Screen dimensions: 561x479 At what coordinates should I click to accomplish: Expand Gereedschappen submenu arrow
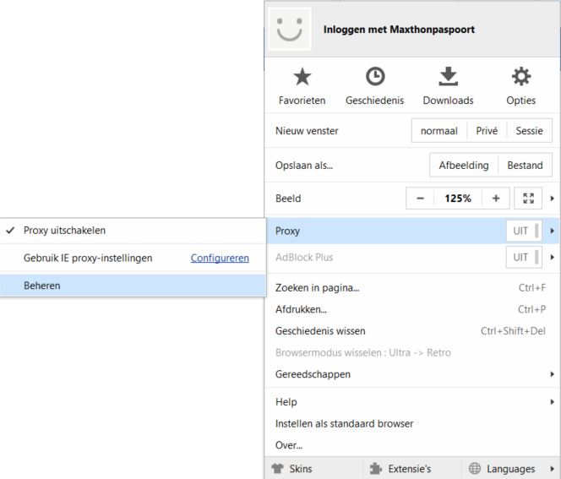[x=552, y=374]
